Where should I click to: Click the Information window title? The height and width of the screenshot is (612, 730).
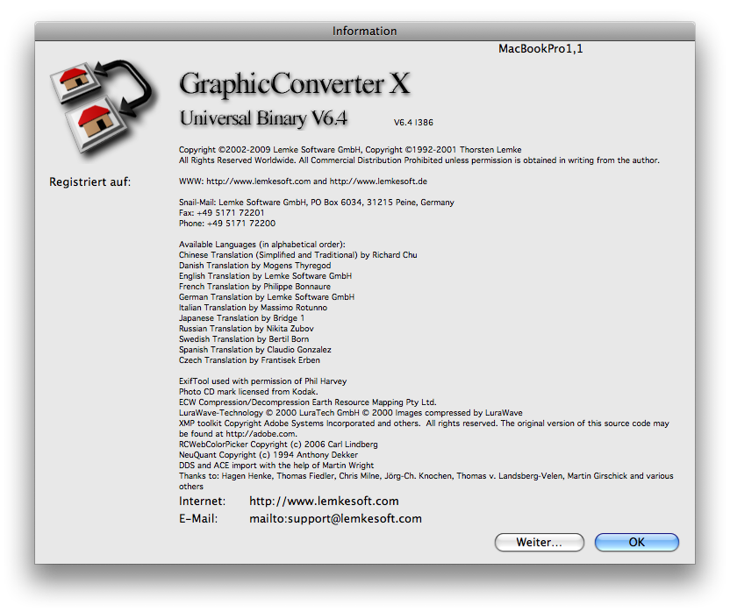pyautogui.click(x=364, y=32)
